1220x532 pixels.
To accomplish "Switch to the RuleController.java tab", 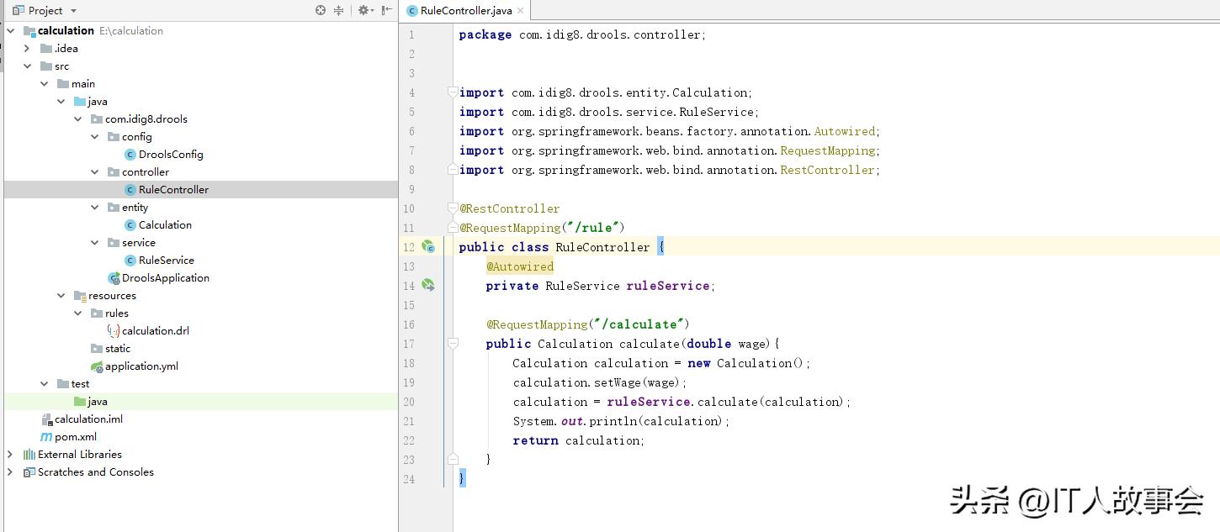I will (466, 11).
